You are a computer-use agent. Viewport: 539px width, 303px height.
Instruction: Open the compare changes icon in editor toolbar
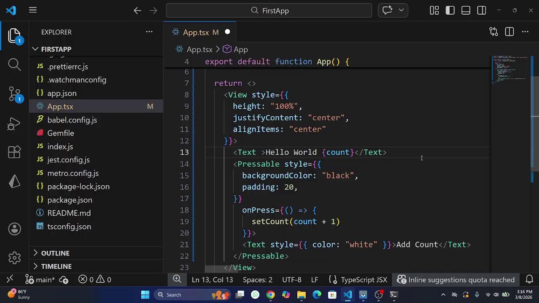(494, 32)
